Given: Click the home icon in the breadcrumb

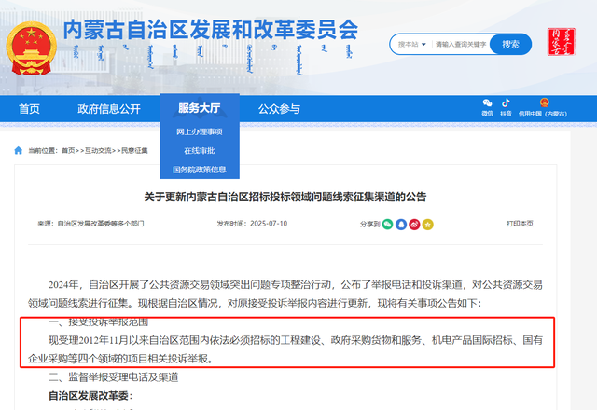Looking at the screenshot, I should click(x=19, y=150).
